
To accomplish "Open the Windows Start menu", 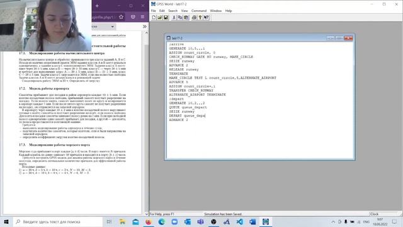I will click(x=6, y=221).
